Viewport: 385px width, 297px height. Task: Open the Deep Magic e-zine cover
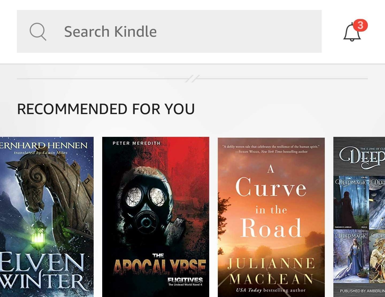point(359,217)
